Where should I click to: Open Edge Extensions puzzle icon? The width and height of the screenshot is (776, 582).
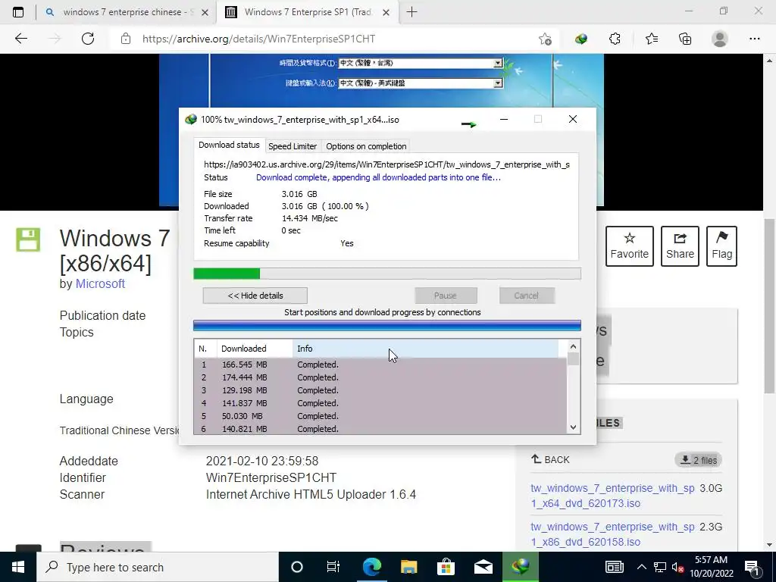(615, 39)
